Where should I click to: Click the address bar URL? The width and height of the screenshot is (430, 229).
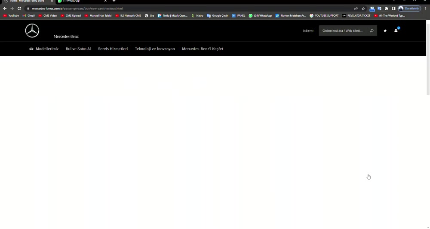pyautogui.click(x=77, y=9)
